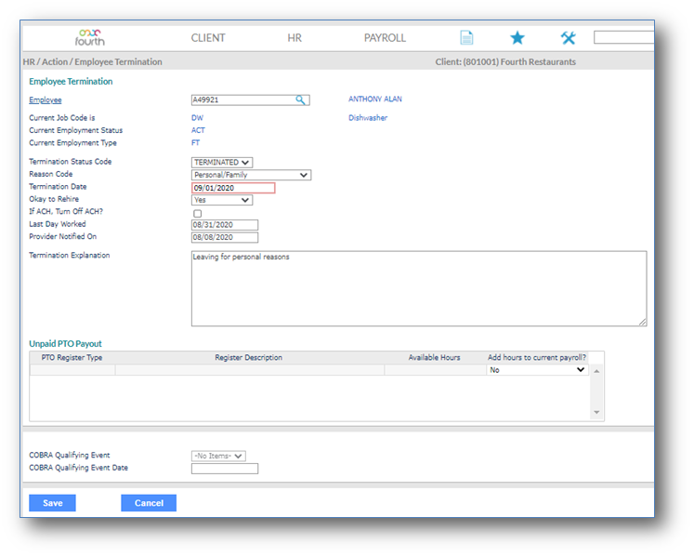Click PTO table scroll down arrow
The image size is (694, 557).
point(596,412)
